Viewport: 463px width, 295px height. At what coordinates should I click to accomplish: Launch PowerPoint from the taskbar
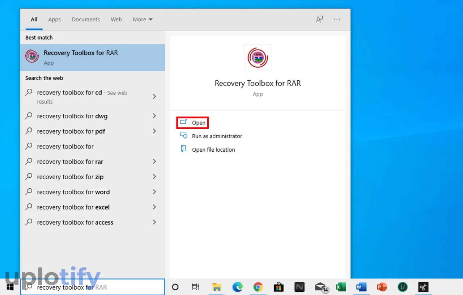382,287
